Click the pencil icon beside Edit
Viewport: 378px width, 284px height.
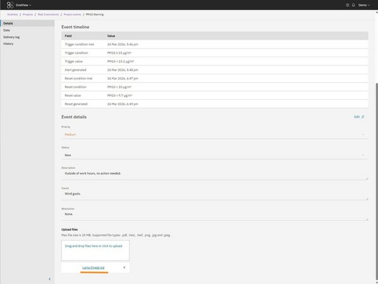[x=363, y=117]
